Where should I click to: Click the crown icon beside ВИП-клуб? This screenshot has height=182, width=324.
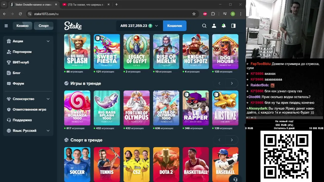pos(9,62)
